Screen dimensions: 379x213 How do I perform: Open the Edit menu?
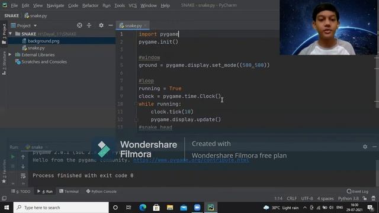pos(25,5)
